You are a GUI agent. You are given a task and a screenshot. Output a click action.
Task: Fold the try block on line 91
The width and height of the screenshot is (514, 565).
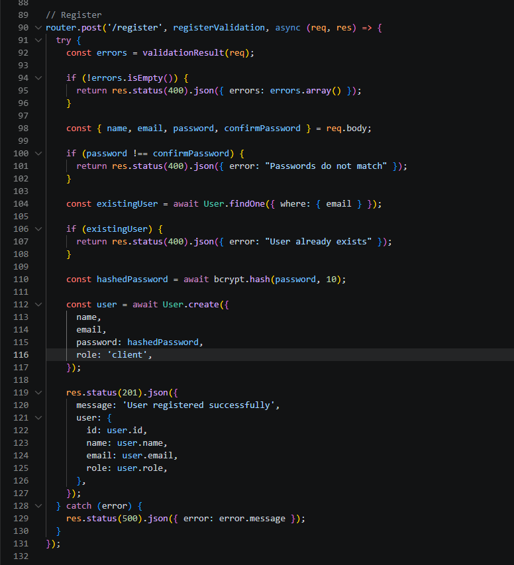tap(38, 40)
